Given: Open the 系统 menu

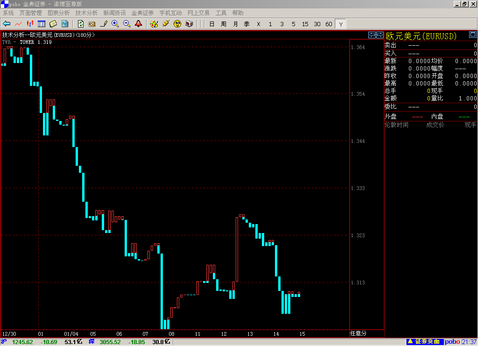Looking at the screenshot, I should pyautogui.click(x=8, y=13).
